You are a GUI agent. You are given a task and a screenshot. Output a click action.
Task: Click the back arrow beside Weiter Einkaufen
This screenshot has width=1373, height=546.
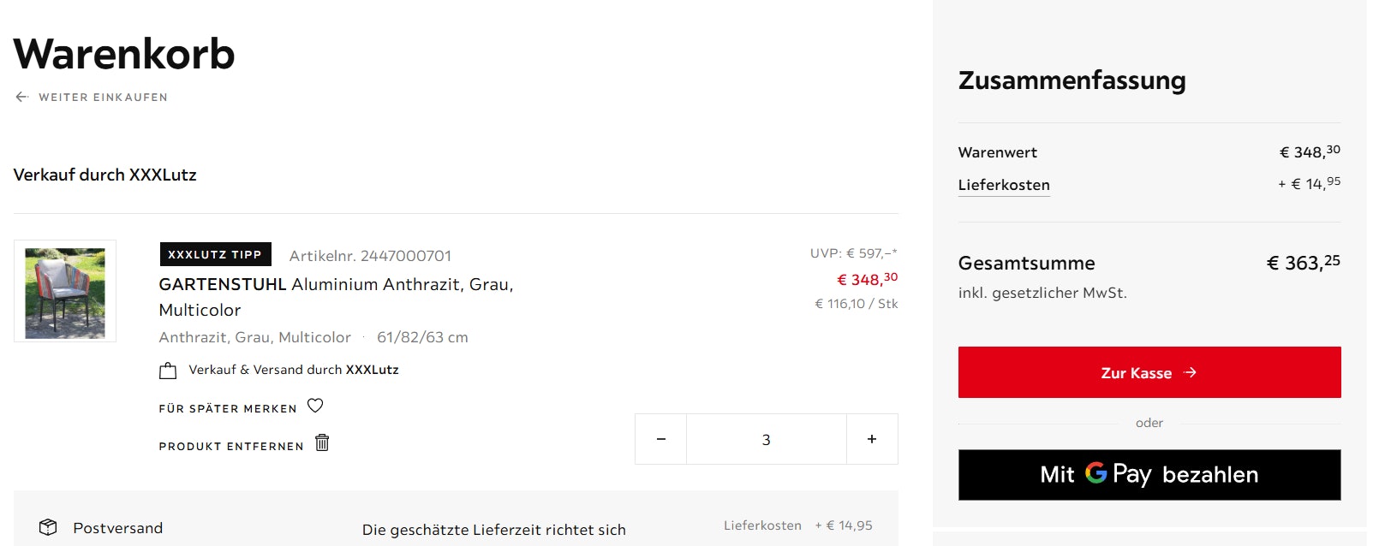22,97
